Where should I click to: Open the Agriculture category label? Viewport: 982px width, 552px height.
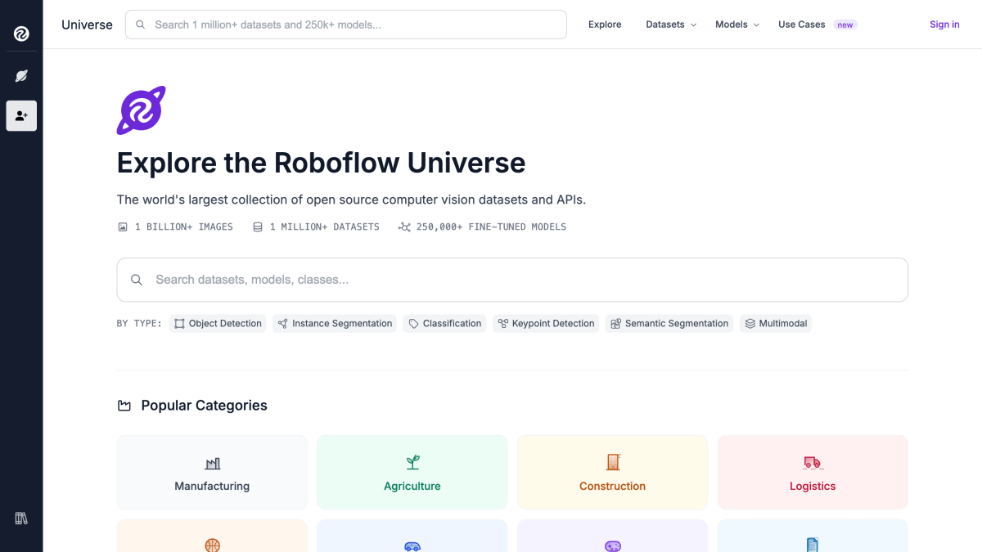(x=412, y=486)
